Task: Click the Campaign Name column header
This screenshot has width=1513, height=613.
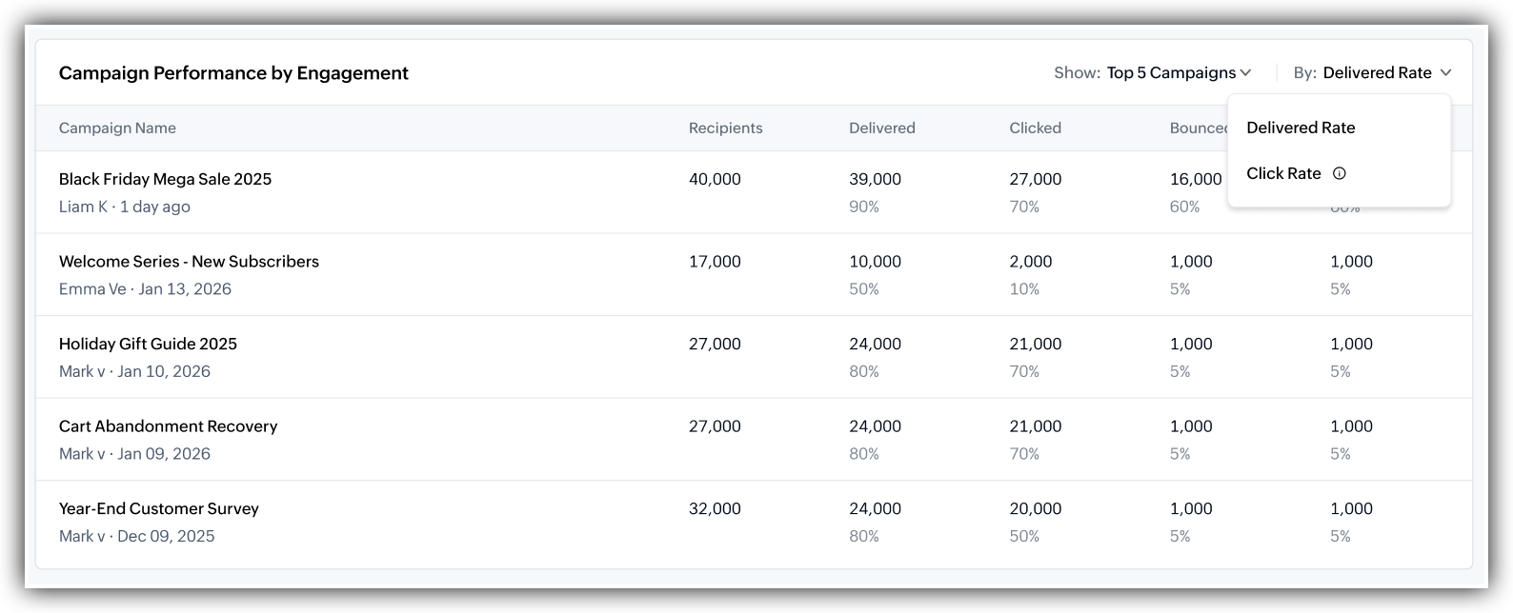Action: [117, 128]
